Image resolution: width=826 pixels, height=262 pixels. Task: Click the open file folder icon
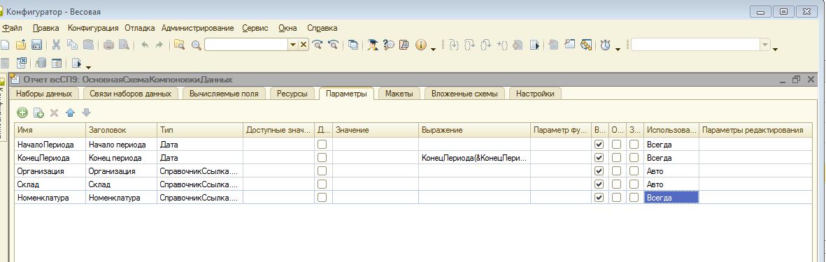22,45
